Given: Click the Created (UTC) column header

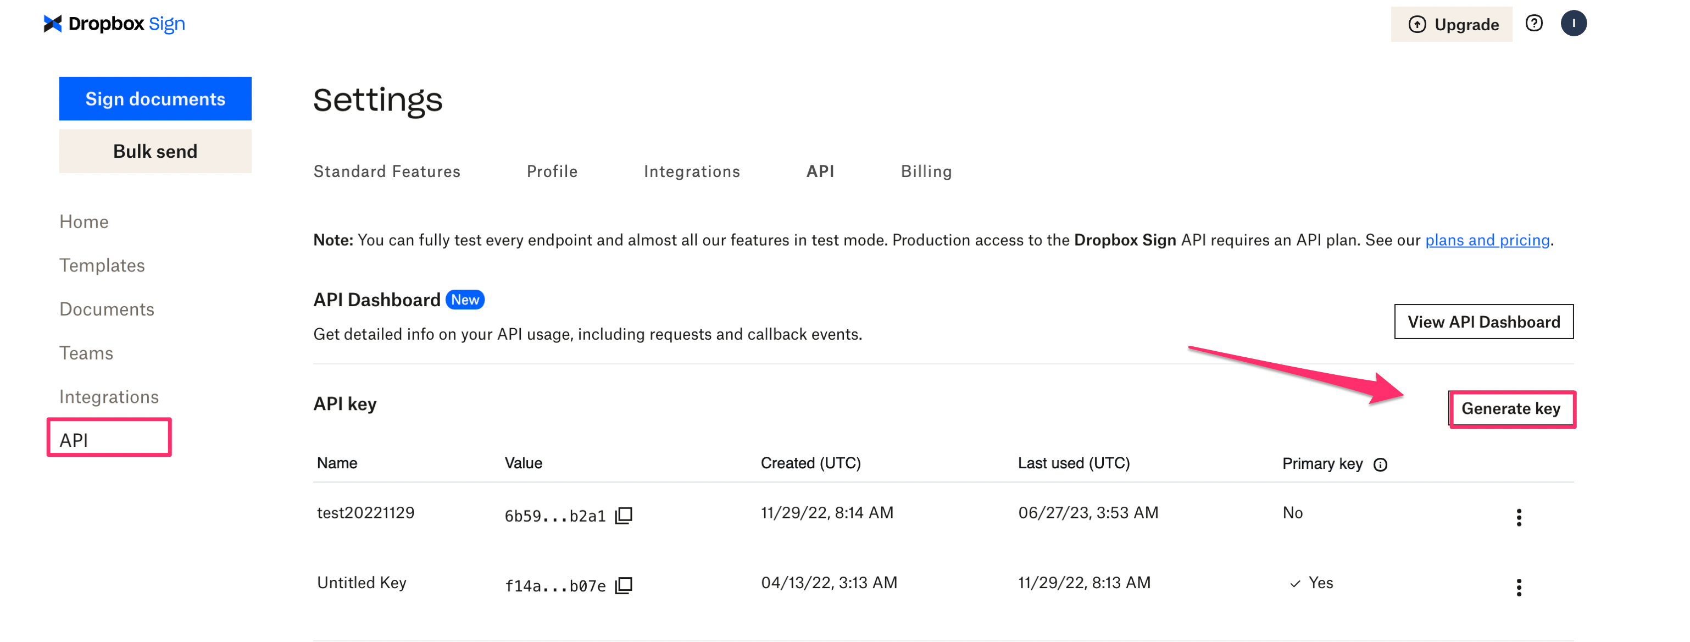Looking at the screenshot, I should coord(811,463).
